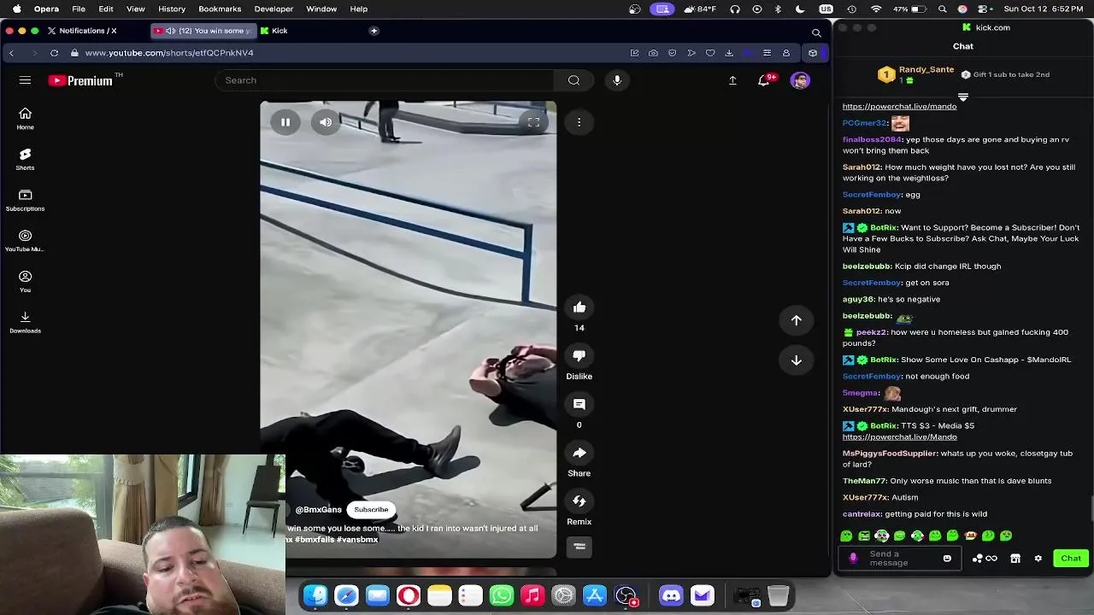
Task: Expand the gifter leaderboard chevron
Action: tap(963, 97)
